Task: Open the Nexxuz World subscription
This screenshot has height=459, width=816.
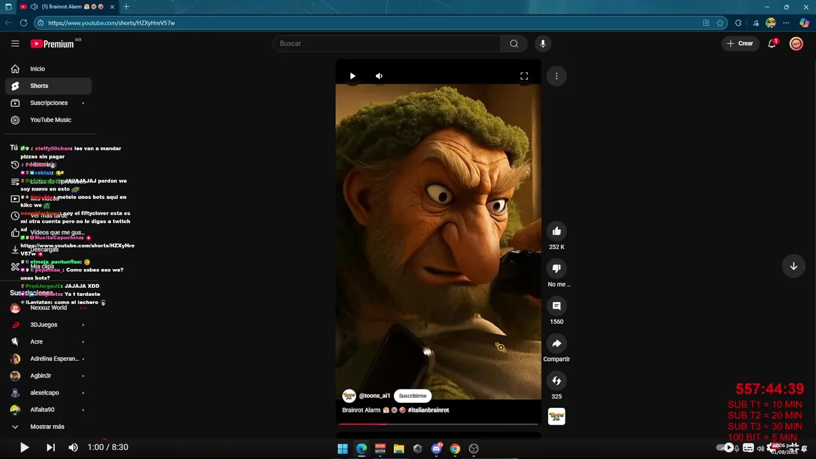Action: [x=48, y=307]
